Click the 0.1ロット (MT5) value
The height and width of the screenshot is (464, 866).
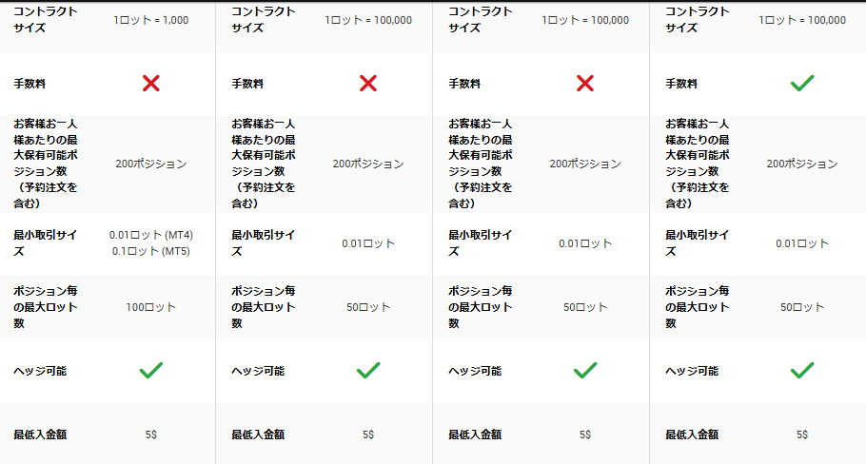click(150, 251)
